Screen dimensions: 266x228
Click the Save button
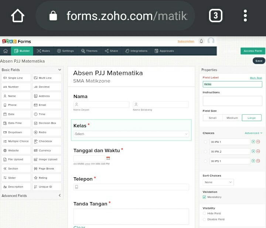(259, 61)
